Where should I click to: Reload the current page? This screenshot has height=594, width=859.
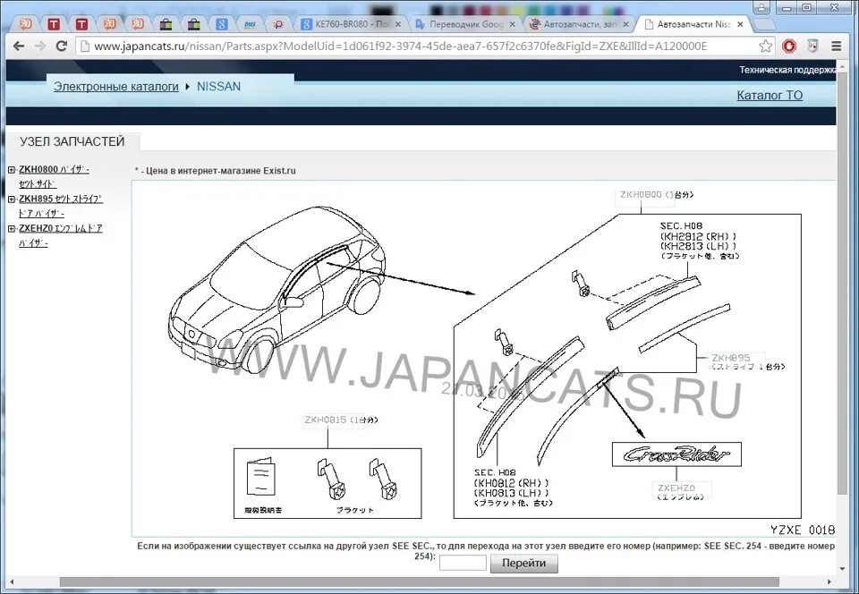[62, 46]
